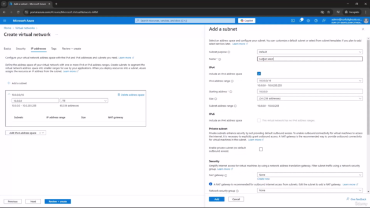Click info icon next to Size

point(216,99)
